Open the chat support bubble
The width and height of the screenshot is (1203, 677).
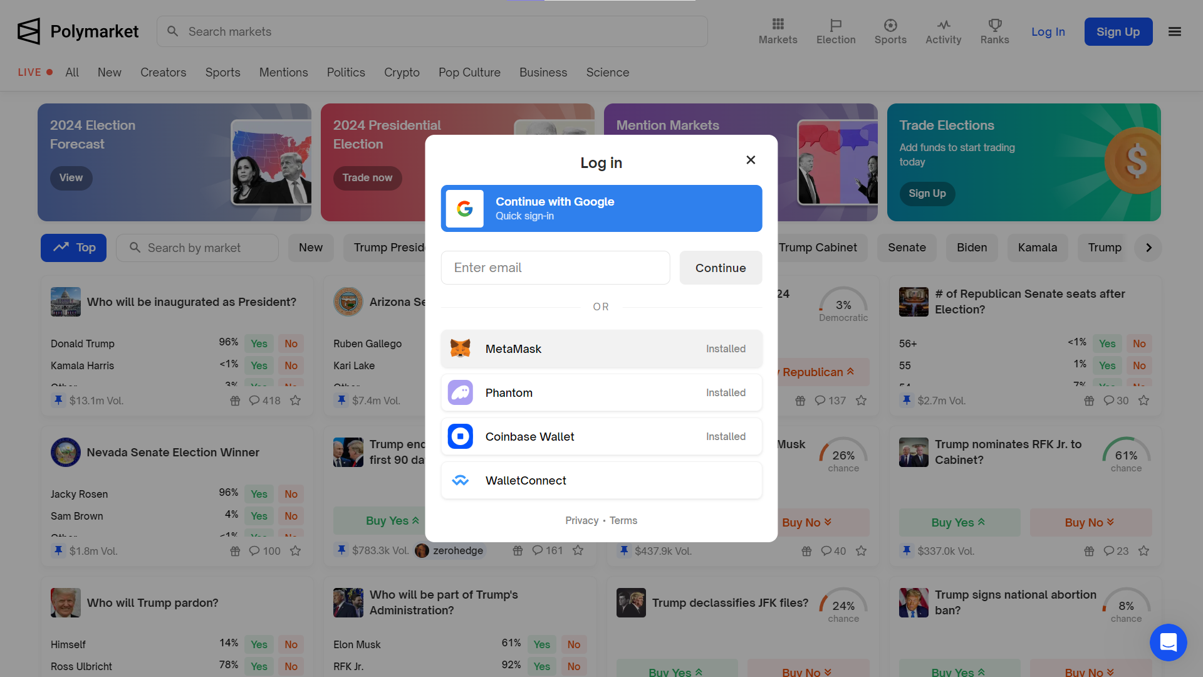click(1169, 643)
